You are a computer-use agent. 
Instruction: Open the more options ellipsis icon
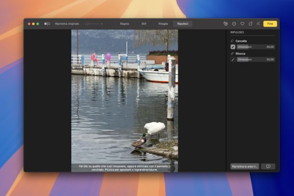234,24
